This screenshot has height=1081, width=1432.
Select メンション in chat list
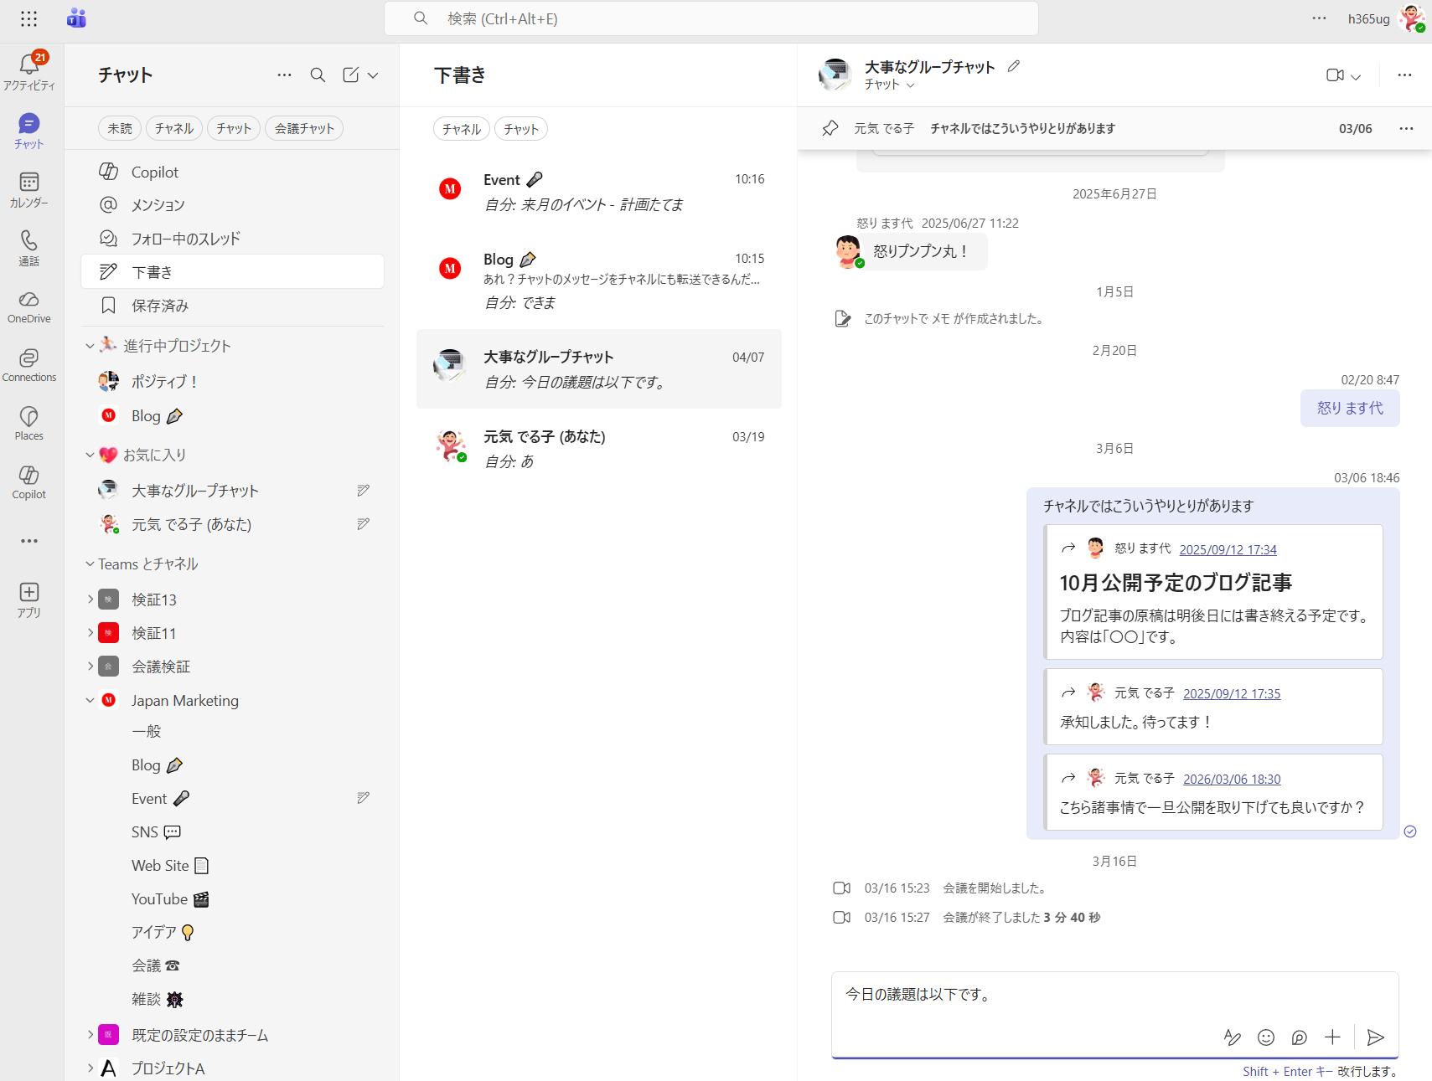coord(158,205)
